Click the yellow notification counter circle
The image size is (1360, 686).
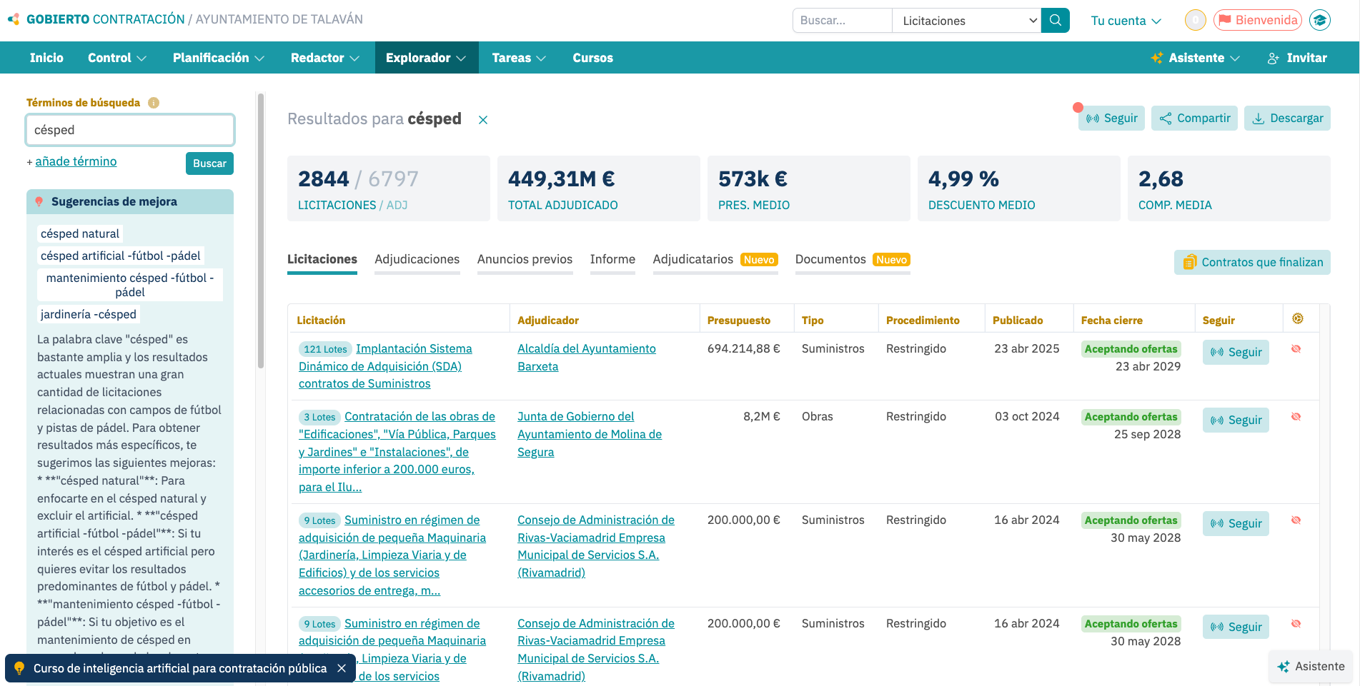point(1195,21)
